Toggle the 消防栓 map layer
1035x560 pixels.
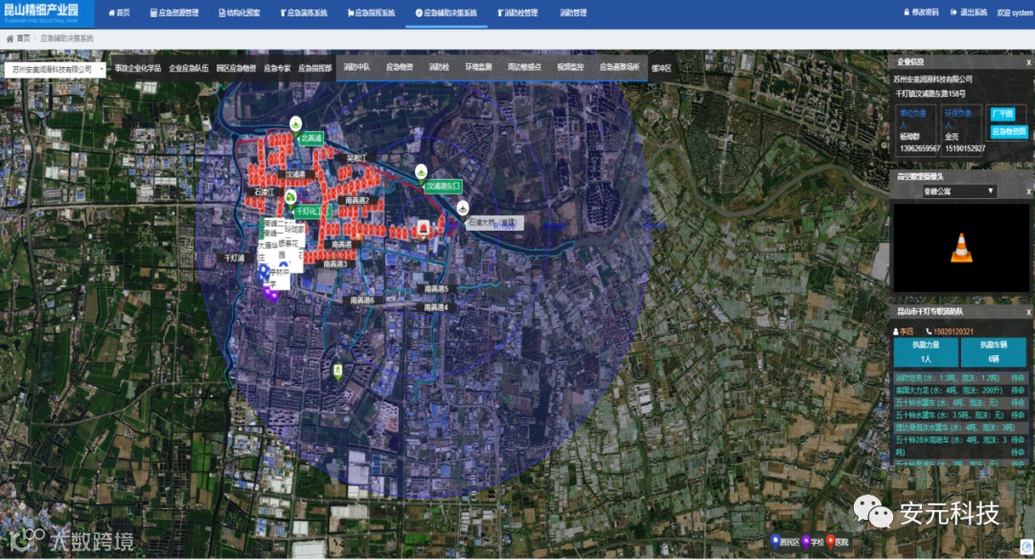439,67
